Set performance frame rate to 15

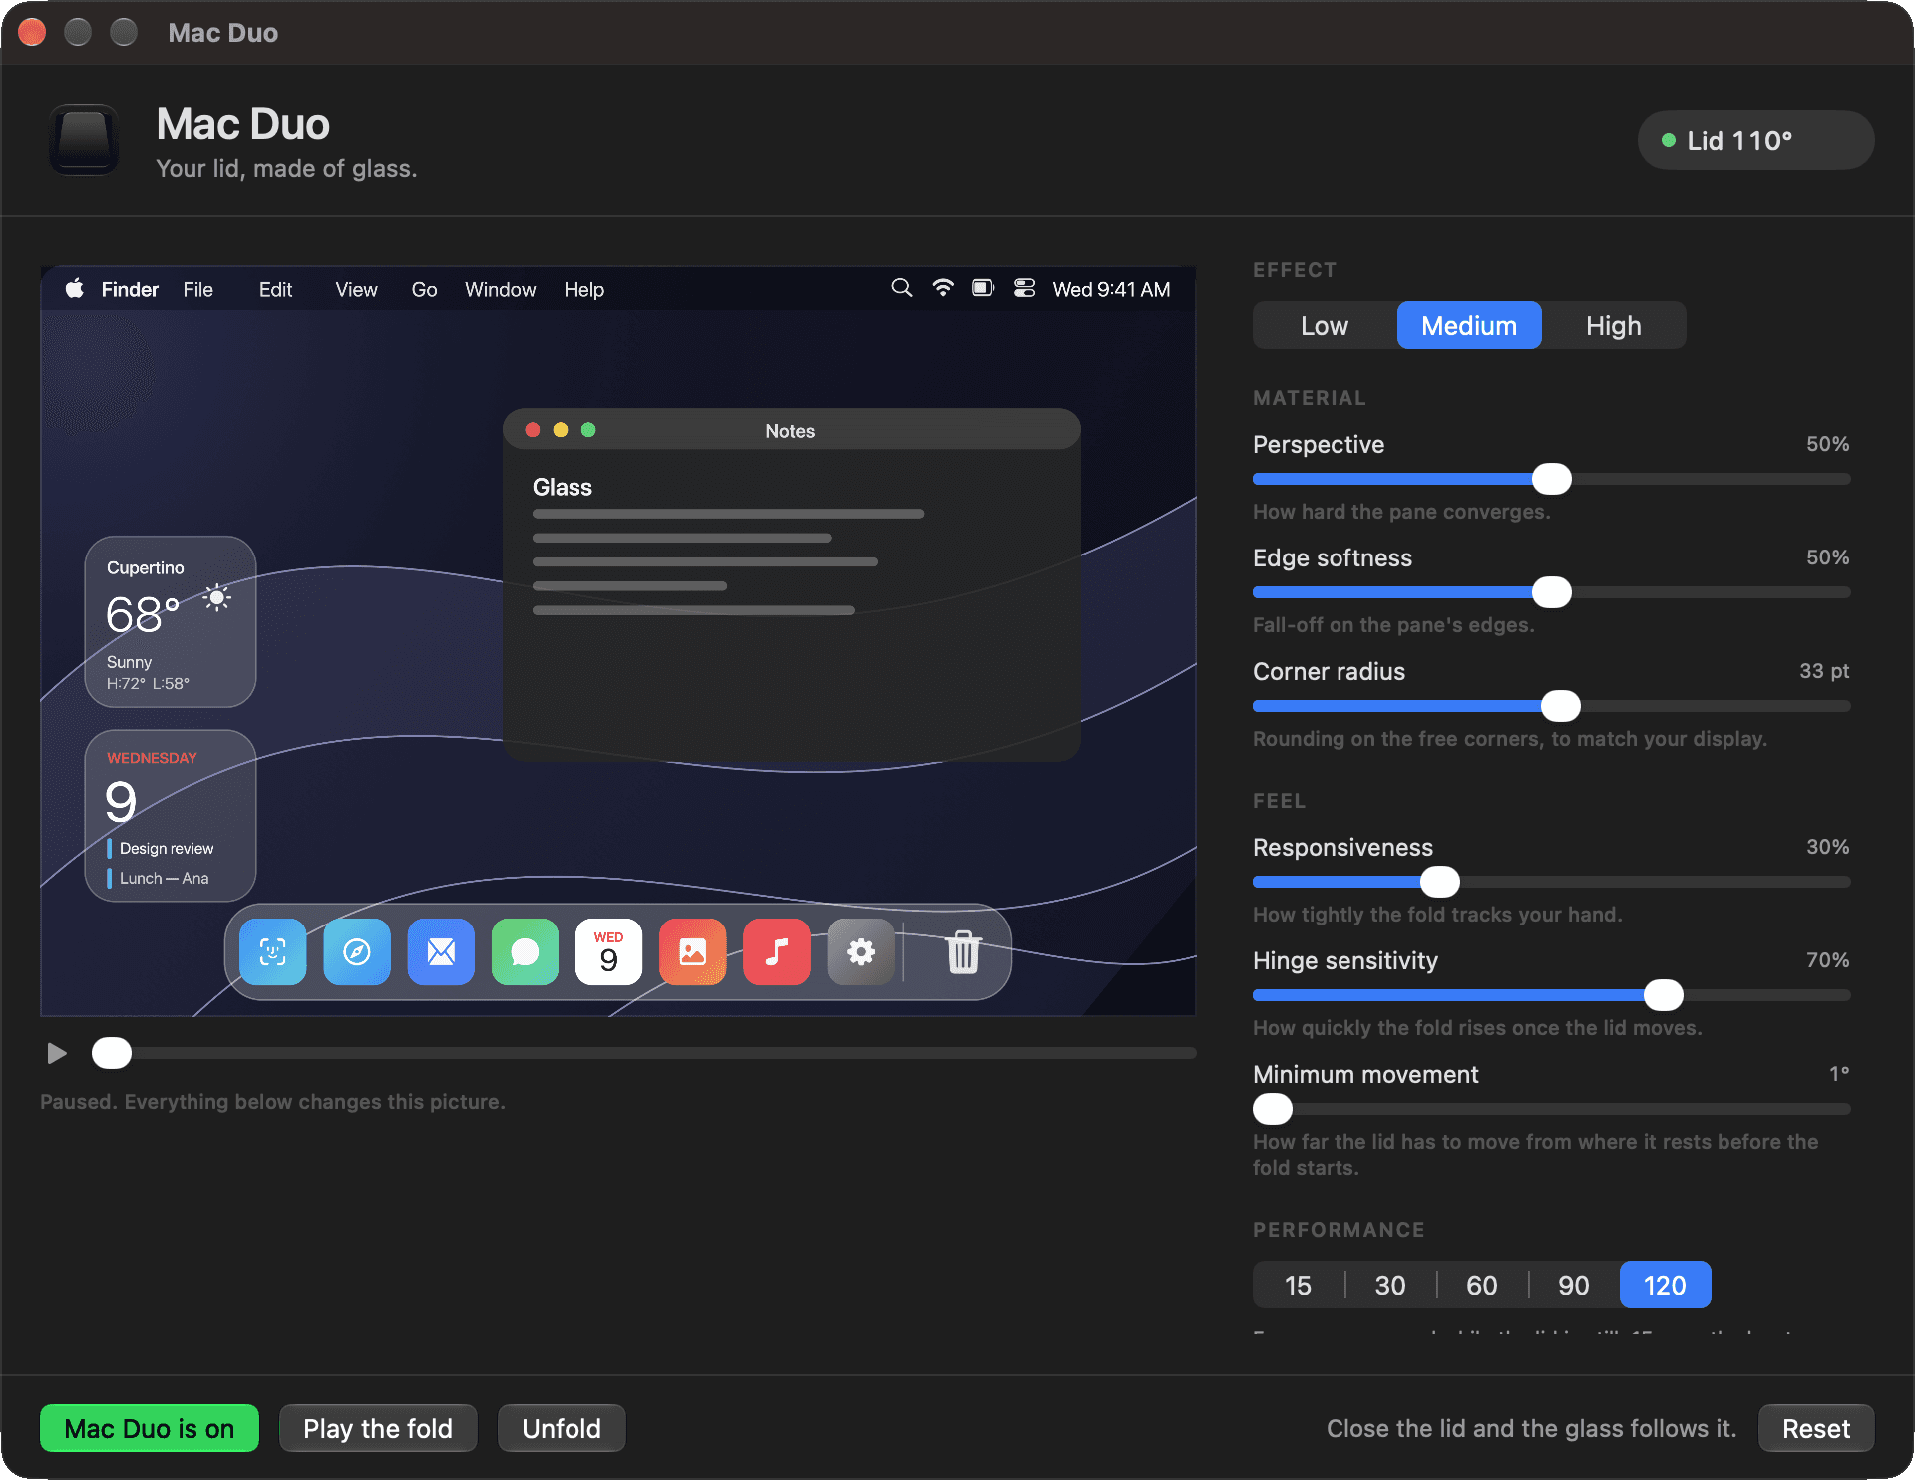1299,1285
